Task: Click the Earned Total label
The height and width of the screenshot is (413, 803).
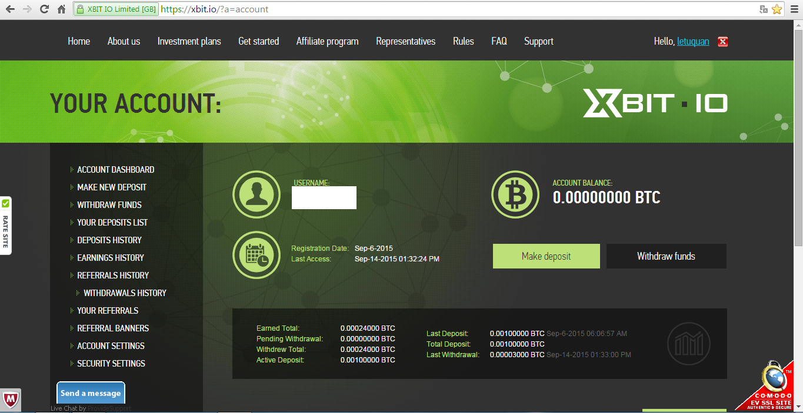Action: pos(278,328)
